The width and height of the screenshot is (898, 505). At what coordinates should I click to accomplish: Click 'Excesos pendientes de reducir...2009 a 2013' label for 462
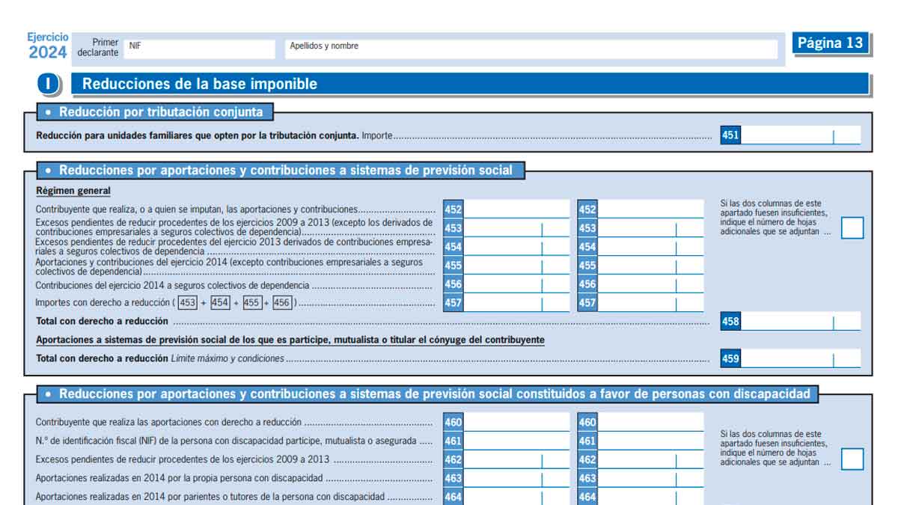coord(183,459)
